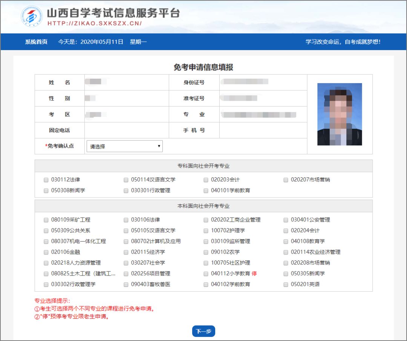
Task: Click the http://zikao.sxkszx.cn/ URL link
Action: [x=94, y=23]
